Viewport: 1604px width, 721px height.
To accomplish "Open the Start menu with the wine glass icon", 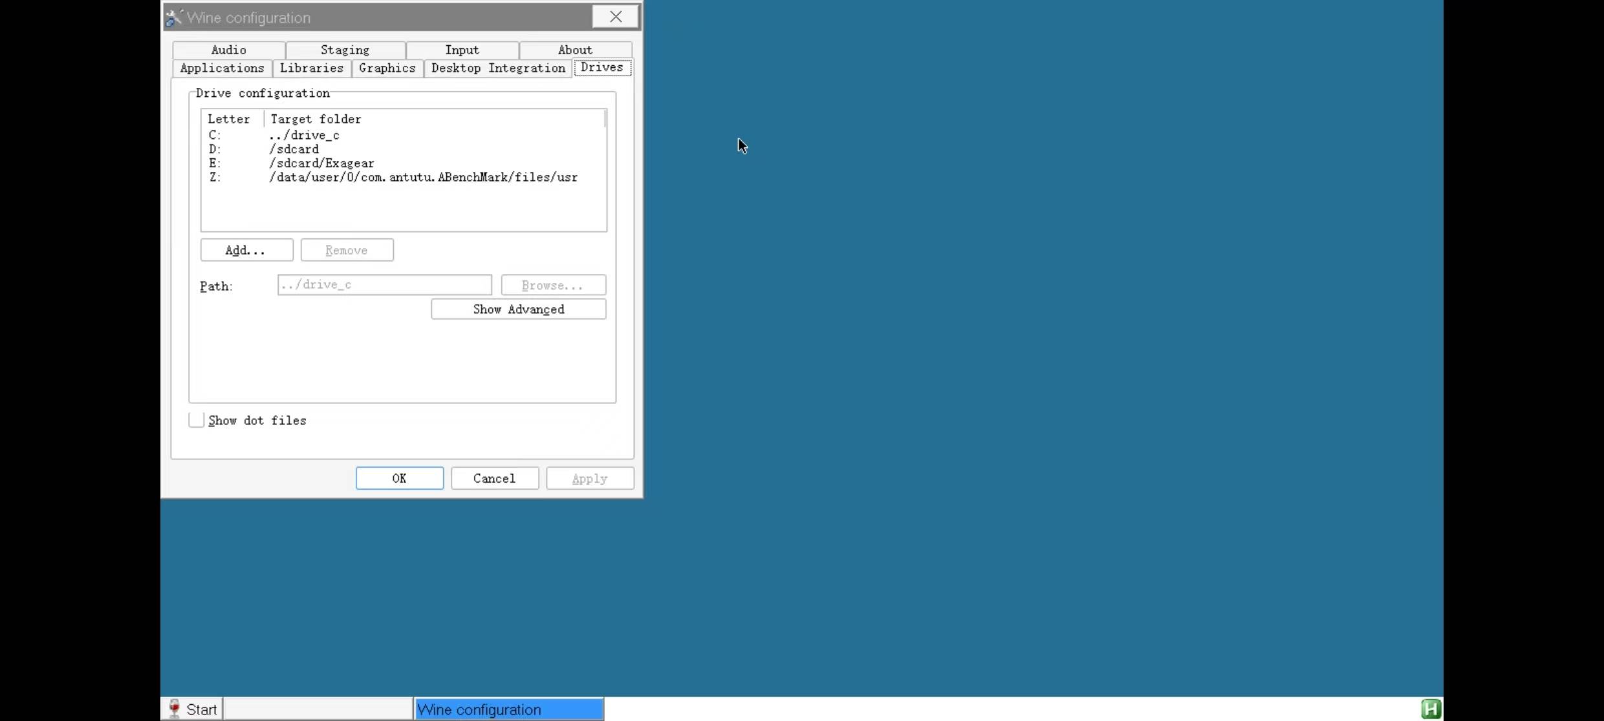I will tap(192, 709).
